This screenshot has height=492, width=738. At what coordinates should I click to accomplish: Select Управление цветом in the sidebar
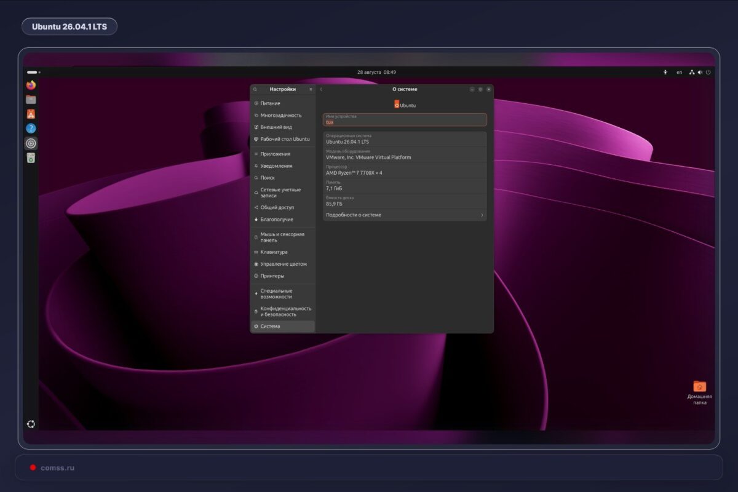tap(283, 264)
